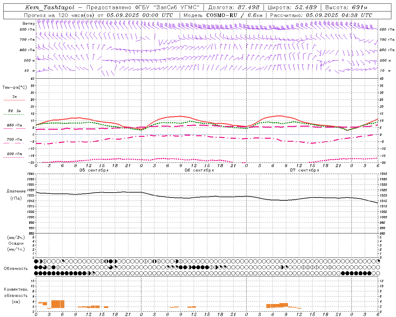396x317 pixels.
Task: Click the dashed line swatch under 'Td 2м'
Action: click(14, 115)
